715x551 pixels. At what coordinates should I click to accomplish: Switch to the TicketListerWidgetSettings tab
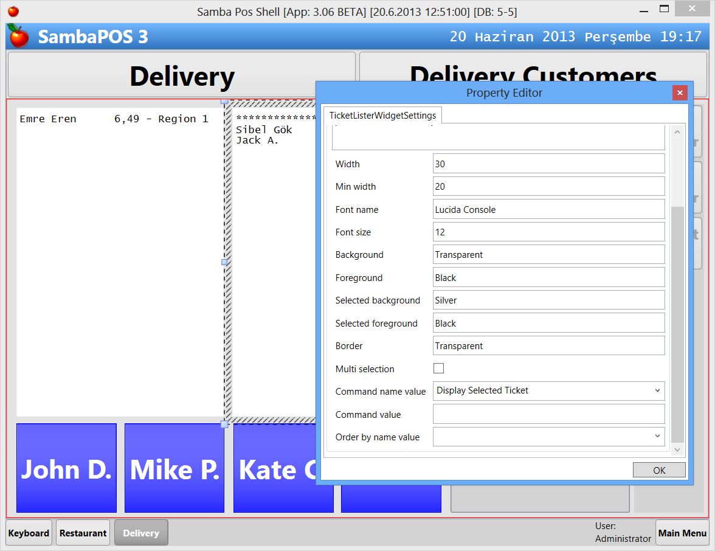(x=382, y=114)
